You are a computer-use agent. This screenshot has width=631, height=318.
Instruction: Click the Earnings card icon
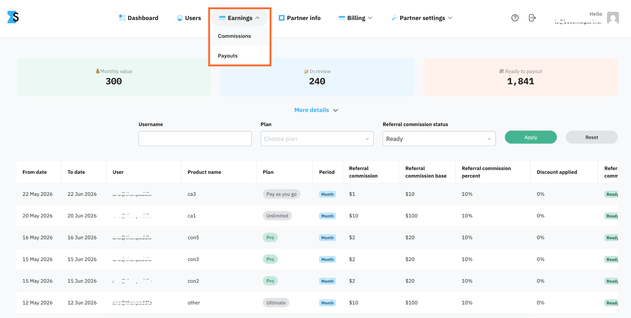point(222,18)
